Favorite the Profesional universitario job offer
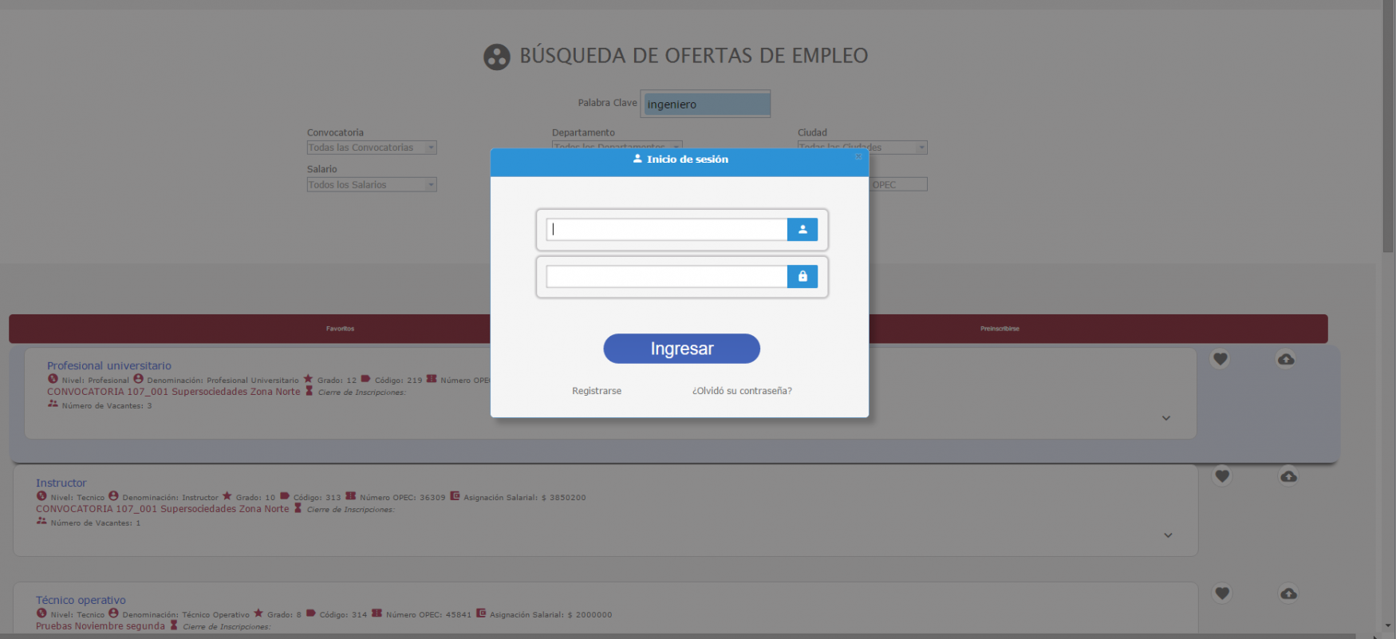The image size is (1396, 639). click(1220, 359)
